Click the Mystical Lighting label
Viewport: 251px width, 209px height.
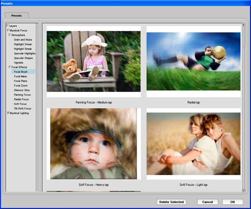tap(19, 113)
